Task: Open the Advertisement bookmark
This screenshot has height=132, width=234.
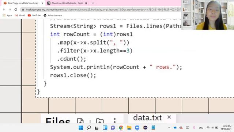Action: (53, 15)
